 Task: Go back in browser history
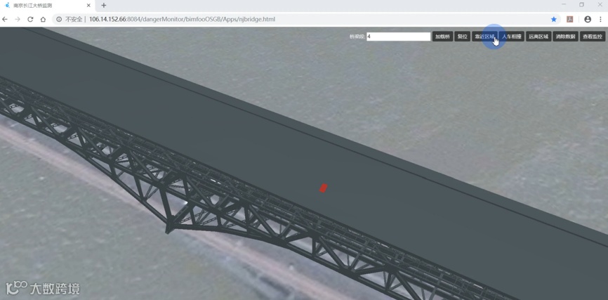pos(5,19)
